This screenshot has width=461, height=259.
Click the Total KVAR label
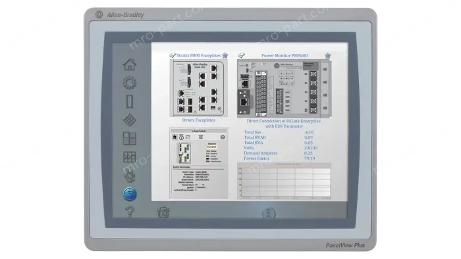pyautogui.click(x=255, y=137)
